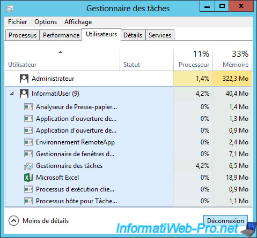The width and height of the screenshot is (257, 238).
Task: Click the Administrateur user avatar icon
Action: (24, 79)
